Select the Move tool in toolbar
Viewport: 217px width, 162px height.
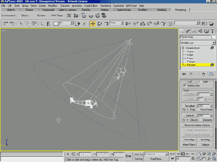click(x=93, y=24)
